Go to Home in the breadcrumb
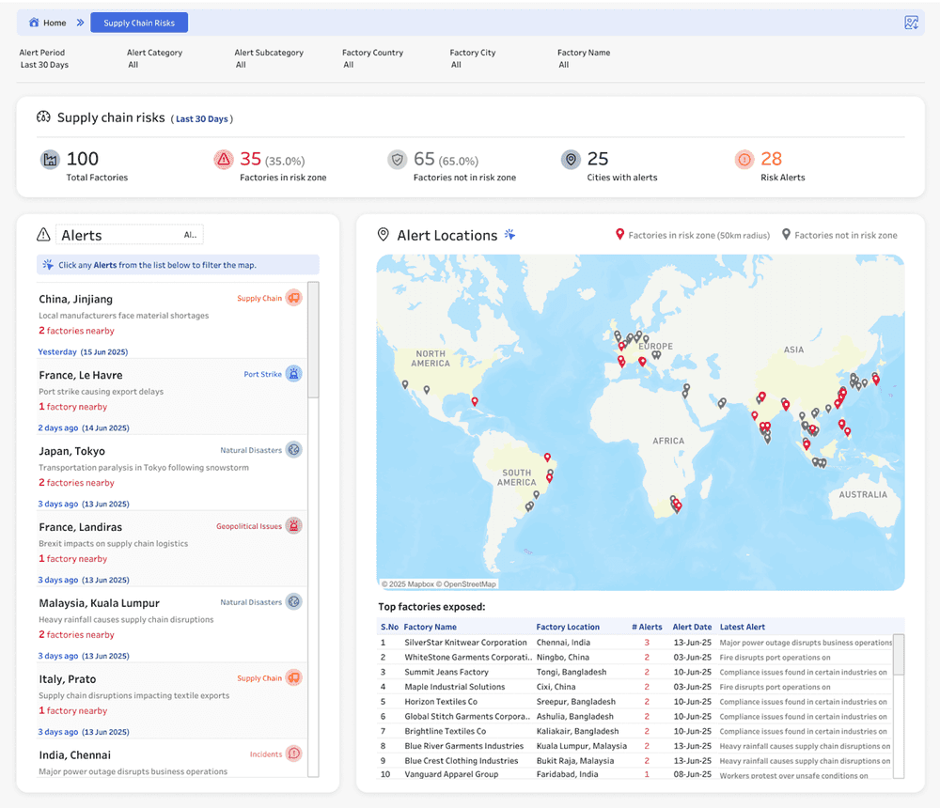The height and width of the screenshot is (808, 940). 55,23
